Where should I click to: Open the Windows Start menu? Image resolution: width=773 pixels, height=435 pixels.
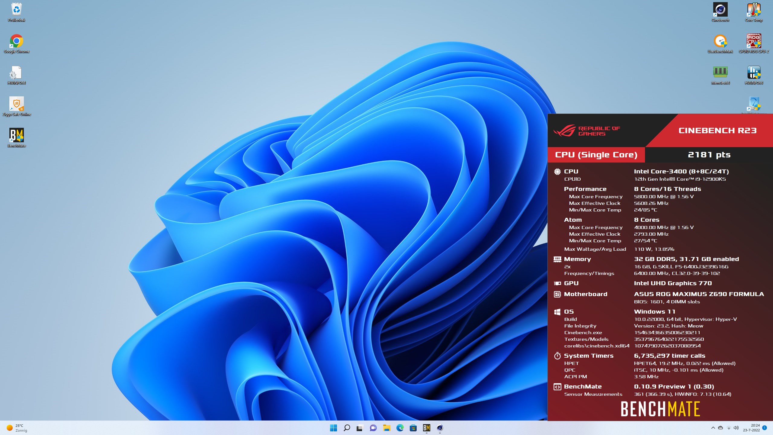pyautogui.click(x=333, y=428)
